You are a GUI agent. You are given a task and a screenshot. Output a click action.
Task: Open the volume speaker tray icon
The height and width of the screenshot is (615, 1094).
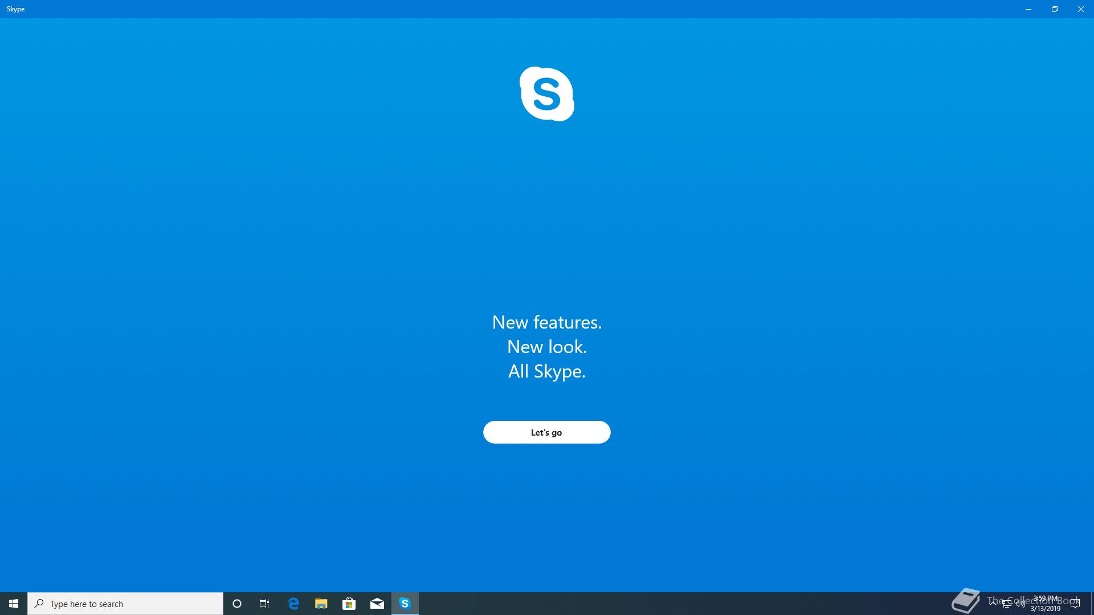click(1020, 604)
